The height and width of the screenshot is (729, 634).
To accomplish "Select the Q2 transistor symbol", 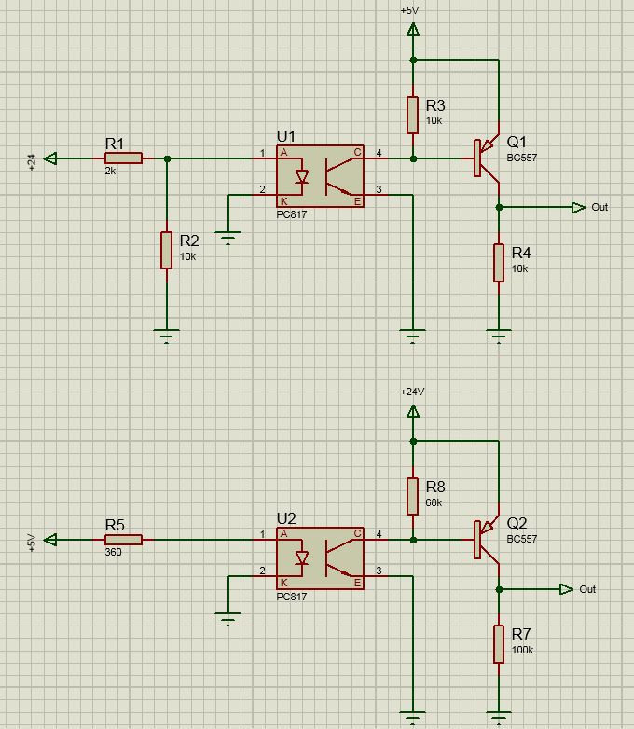I will pyautogui.click(x=487, y=540).
